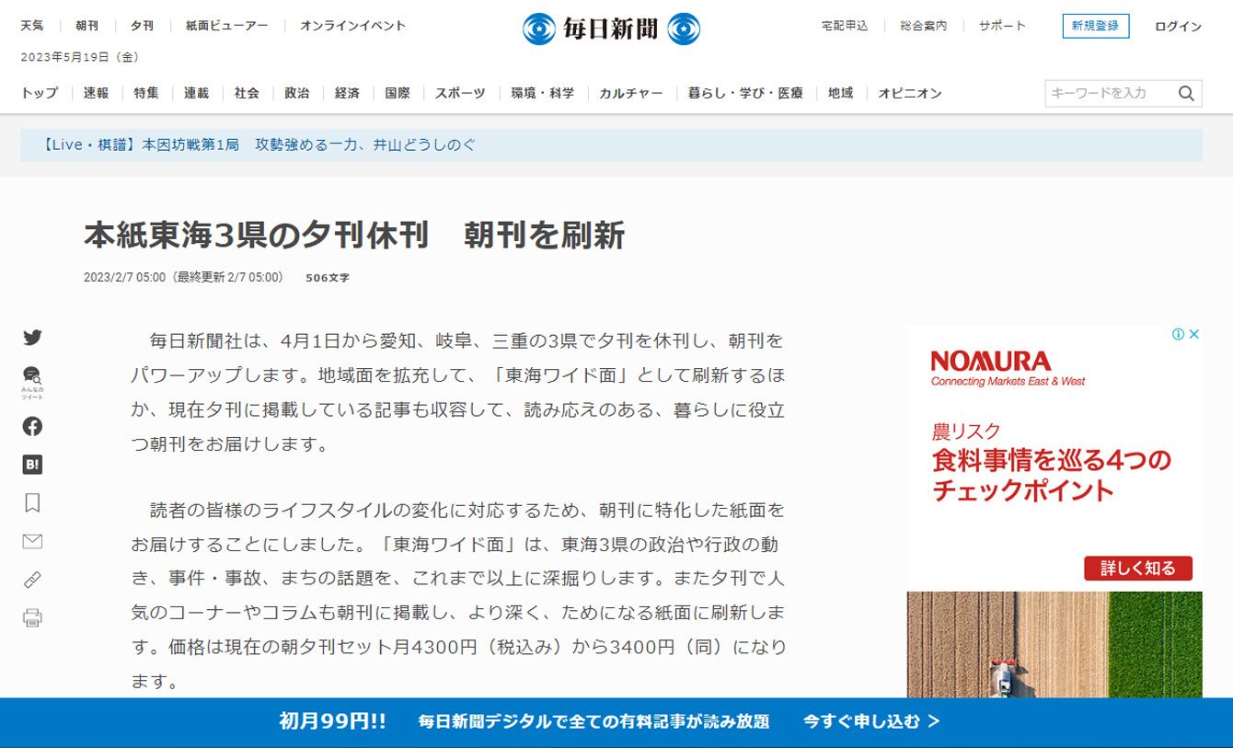
Task: Click the Hatena Bookmark B! icon
Action: click(x=32, y=465)
